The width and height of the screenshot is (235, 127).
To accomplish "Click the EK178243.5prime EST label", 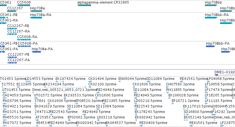I will [150, 112].
